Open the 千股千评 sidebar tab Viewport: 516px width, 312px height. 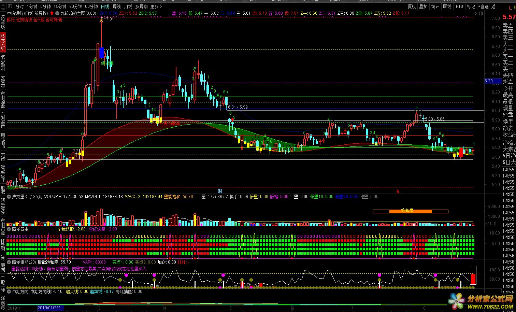coord(3,284)
